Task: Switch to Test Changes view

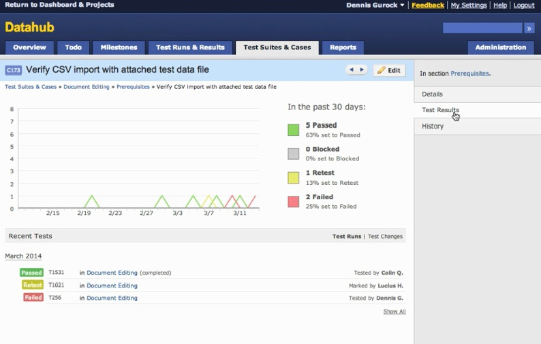Action: coord(385,236)
